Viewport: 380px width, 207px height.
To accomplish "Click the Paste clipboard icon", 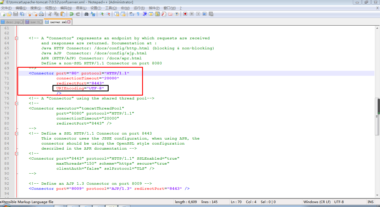I will pos(63,14).
